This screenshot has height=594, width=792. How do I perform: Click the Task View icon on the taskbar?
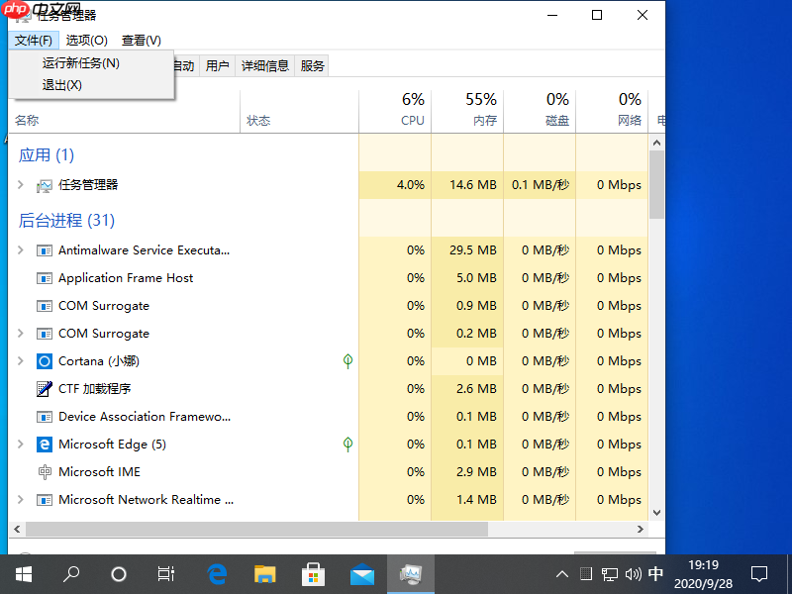coord(165,574)
